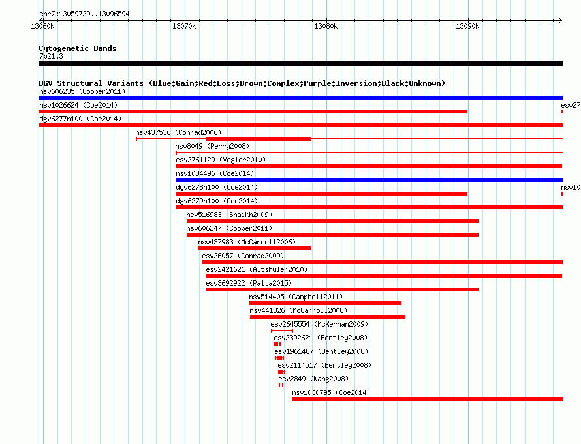Image resolution: width=581 pixels, height=444 pixels.
Task: Open the nsv8049 (Perry2008) label
Action: coord(212,146)
